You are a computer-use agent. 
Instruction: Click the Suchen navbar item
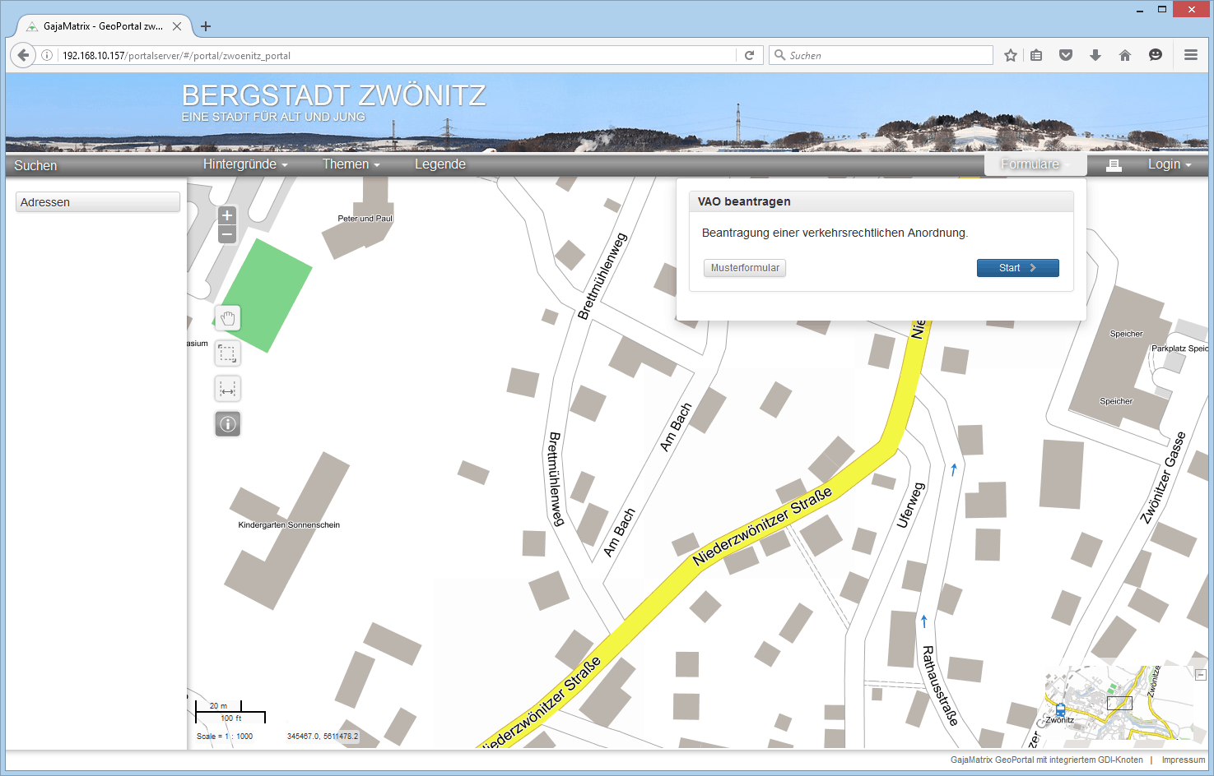click(35, 165)
